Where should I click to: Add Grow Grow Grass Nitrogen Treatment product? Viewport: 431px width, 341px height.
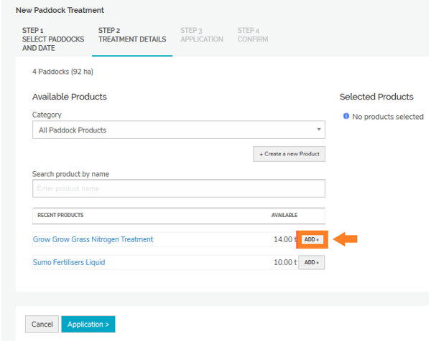[311, 239]
